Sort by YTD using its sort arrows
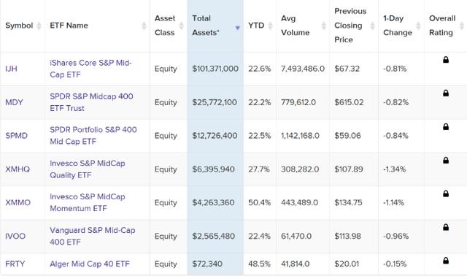This screenshot has width=467, height=276. tap(270, 26)
